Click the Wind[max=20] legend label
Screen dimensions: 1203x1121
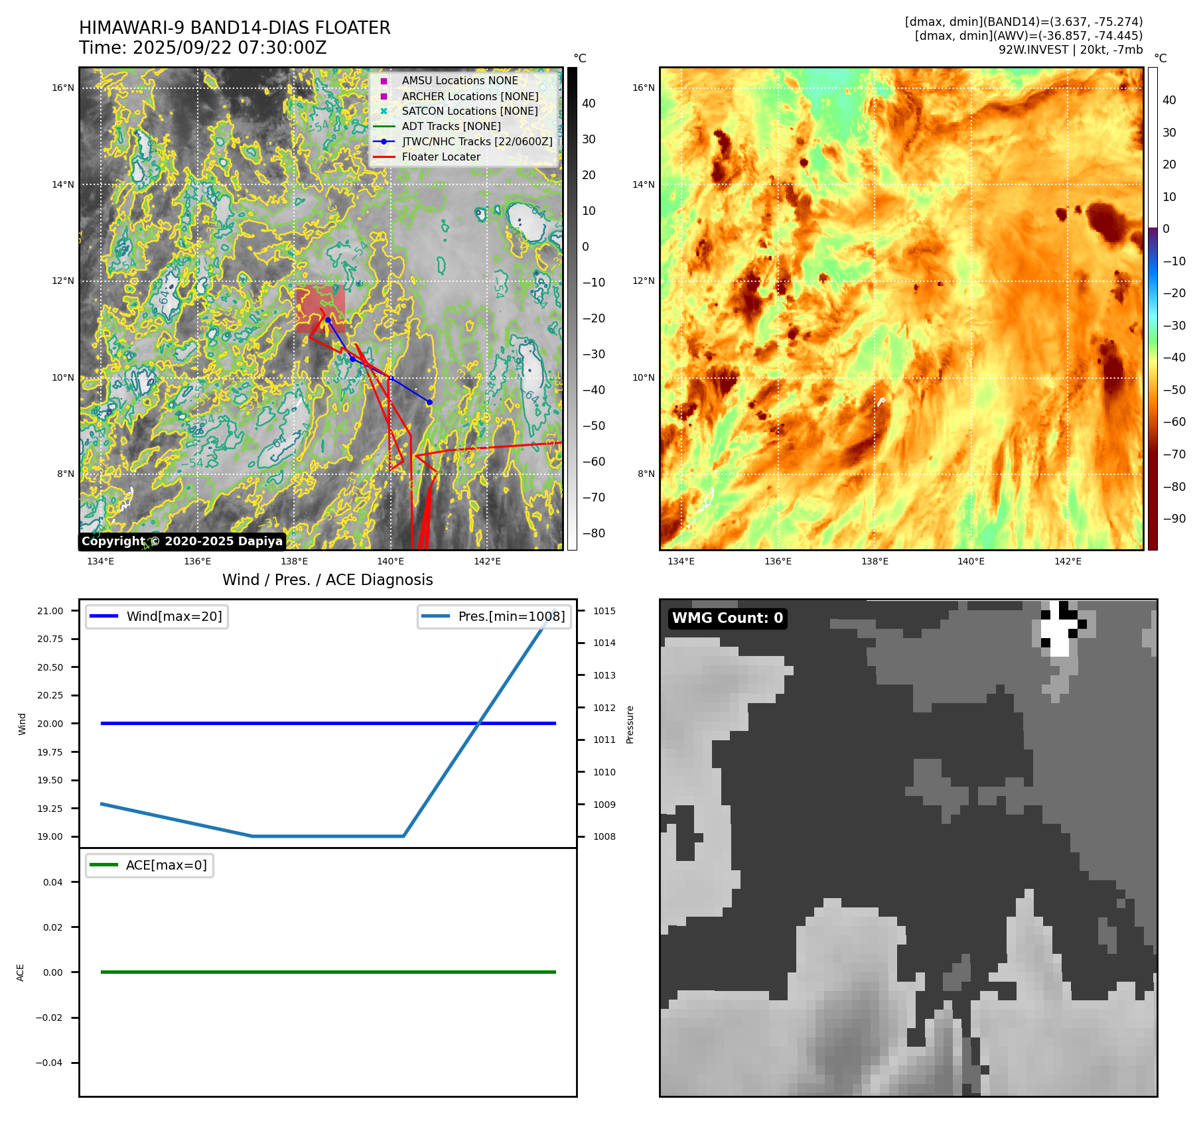pos(175,616)
